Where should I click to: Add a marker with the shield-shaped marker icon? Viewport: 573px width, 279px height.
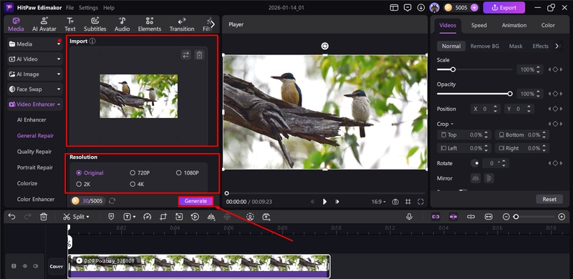[x=112, y=217]
